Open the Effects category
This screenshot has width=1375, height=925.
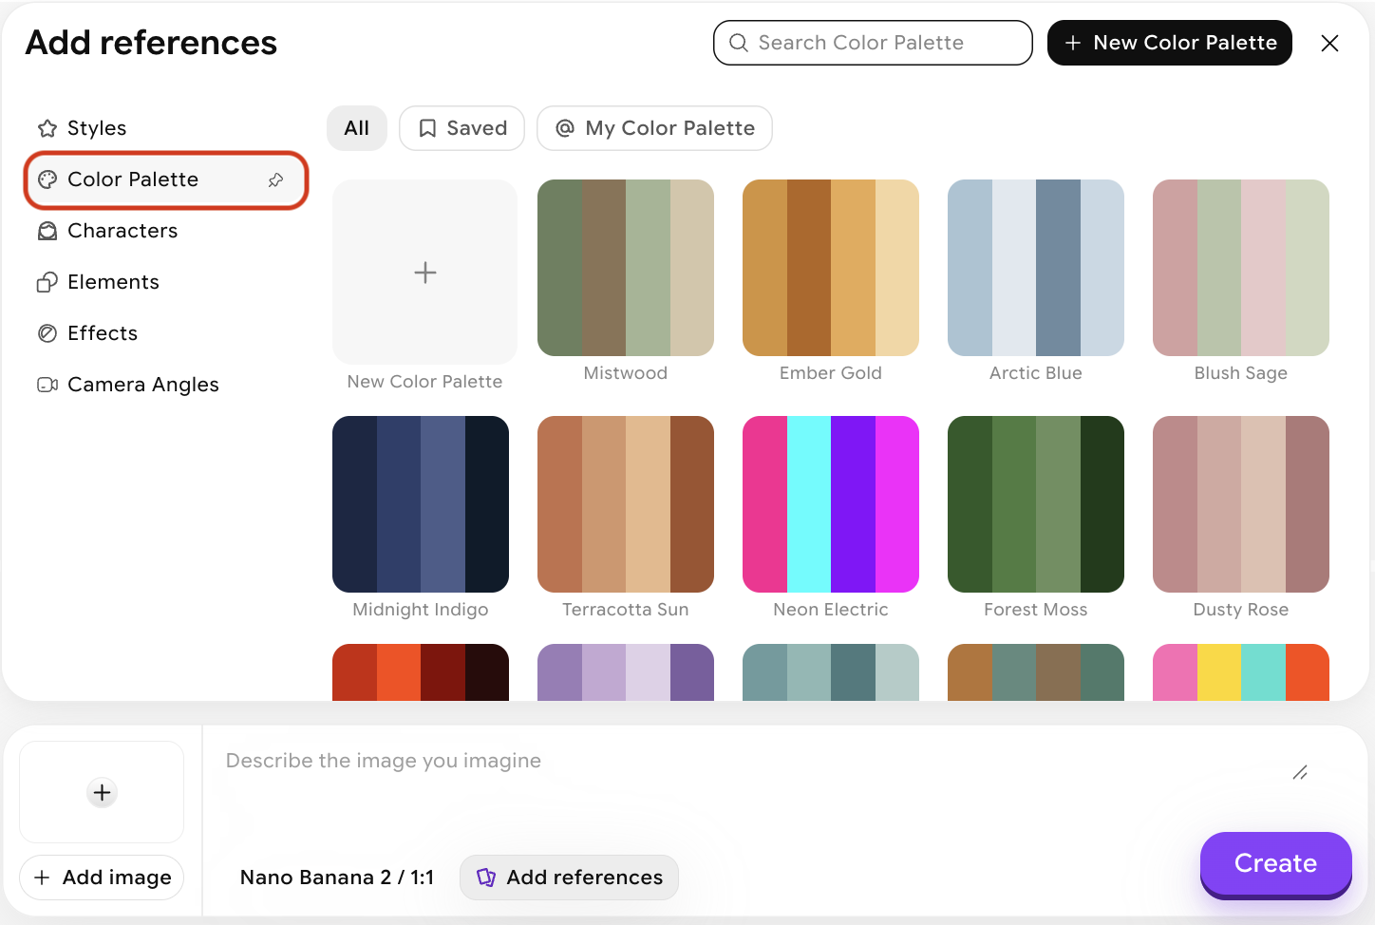[103, 333]
